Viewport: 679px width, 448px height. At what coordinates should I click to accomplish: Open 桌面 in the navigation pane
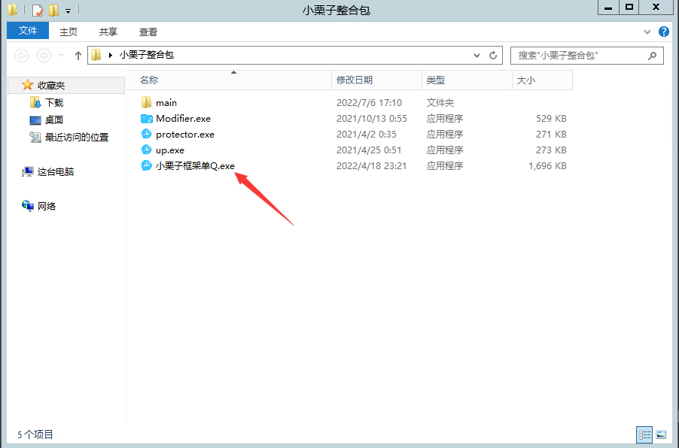click(54, 120)
